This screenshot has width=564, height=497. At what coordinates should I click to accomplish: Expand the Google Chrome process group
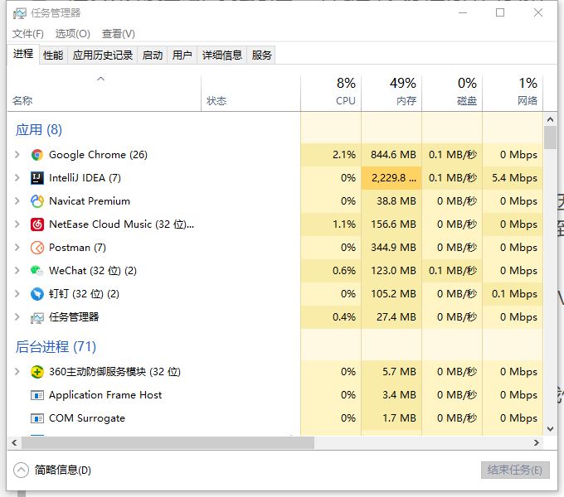17,155
